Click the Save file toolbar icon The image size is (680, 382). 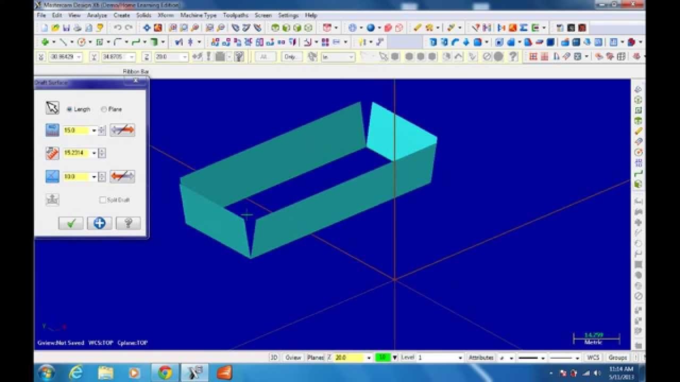(66, 28)
